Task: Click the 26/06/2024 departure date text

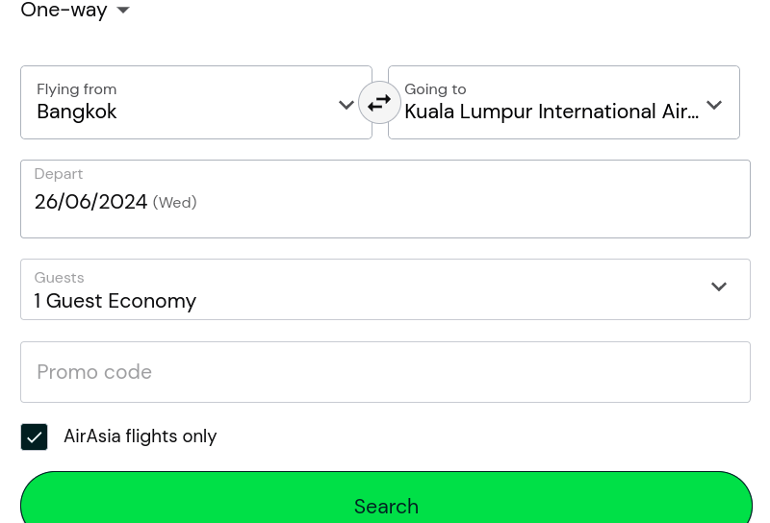Action: (90, 202)
